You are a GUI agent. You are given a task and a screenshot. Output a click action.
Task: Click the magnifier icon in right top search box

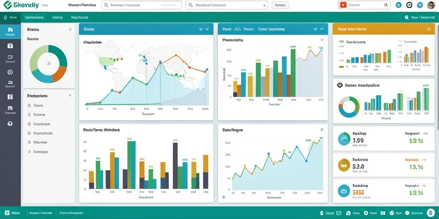tap(386, 5)
